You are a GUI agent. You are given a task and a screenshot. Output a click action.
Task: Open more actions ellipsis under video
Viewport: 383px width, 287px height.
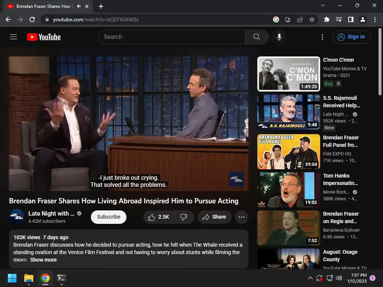[241, 217]
